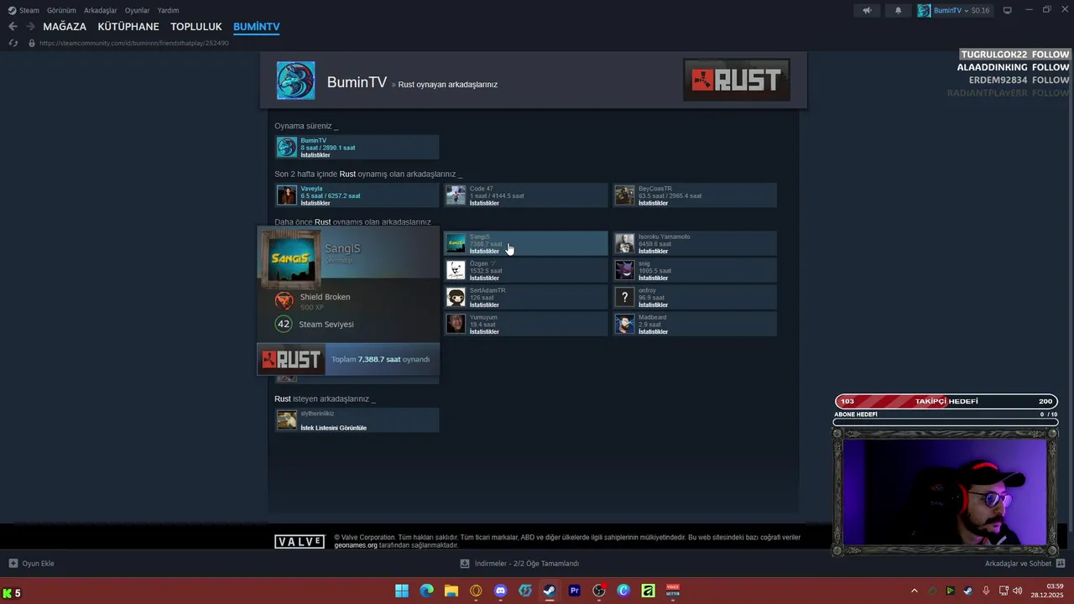This screenshot has height=604, width=1074.
Task: Open Yumuyum's avatar
Action: pos(456,324)
